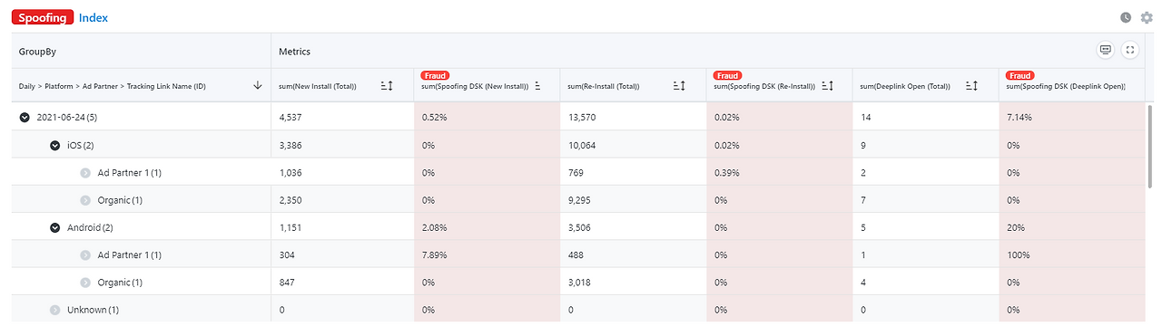This screenshot has height=326, width=1162.
Task: Click the fullscreen expand icon
Action: [x=1130, y=50]
